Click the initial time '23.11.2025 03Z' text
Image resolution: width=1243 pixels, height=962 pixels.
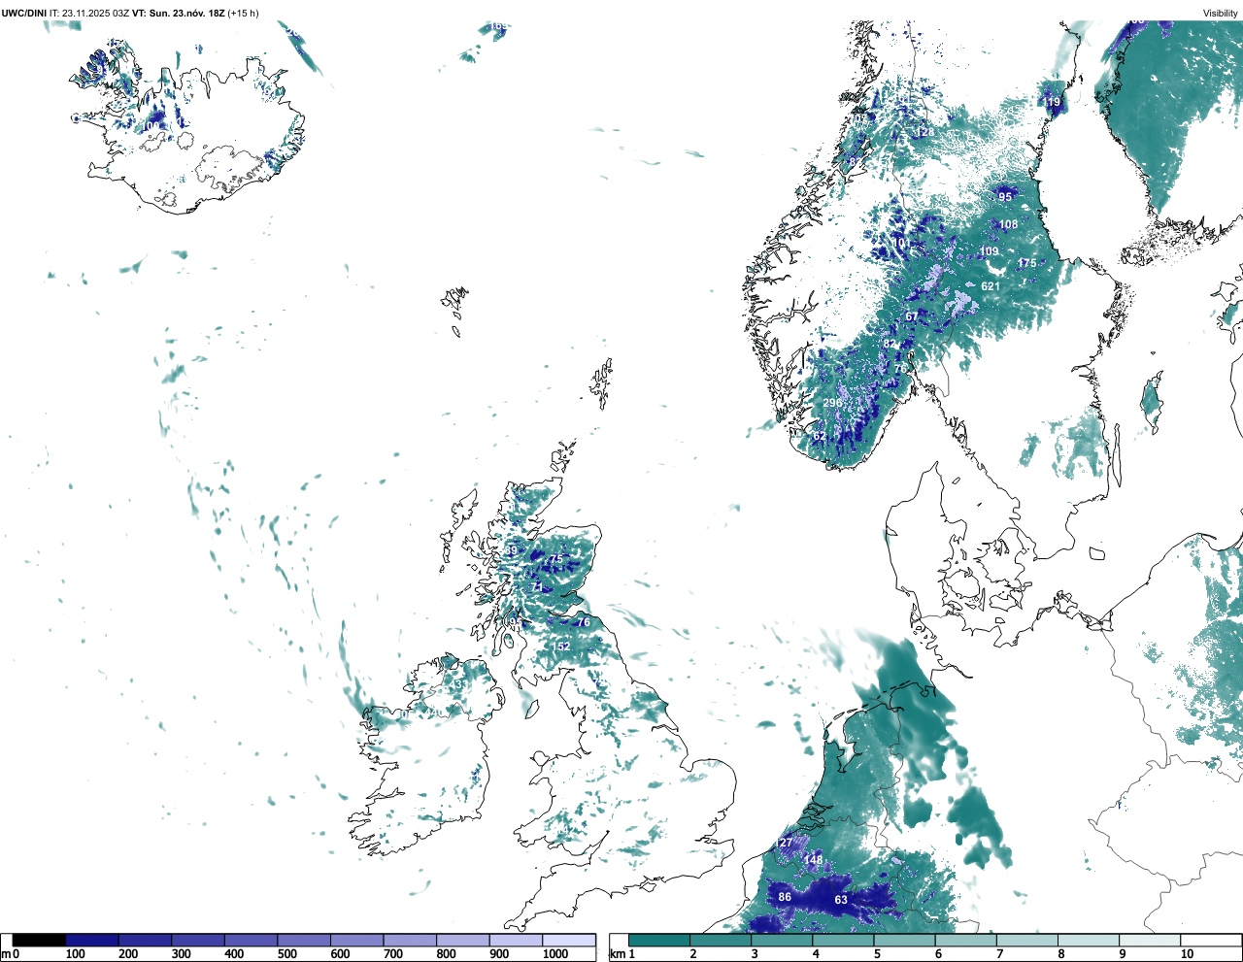(x=95, y=13)
